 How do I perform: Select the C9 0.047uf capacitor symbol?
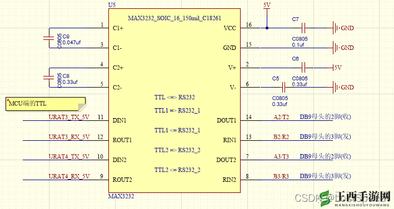(x=49, y=38)
